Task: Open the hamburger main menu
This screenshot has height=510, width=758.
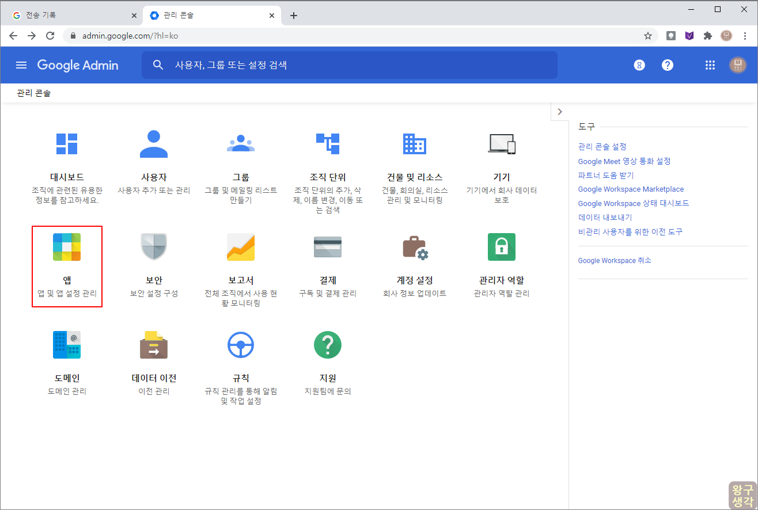Action: (21, 65)
